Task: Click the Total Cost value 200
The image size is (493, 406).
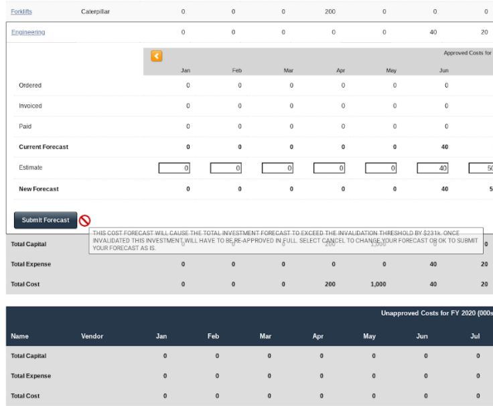Action: [x=330, y=284]
